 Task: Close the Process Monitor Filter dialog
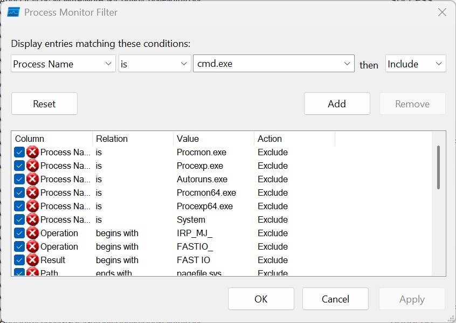click(x=442, y=12)
